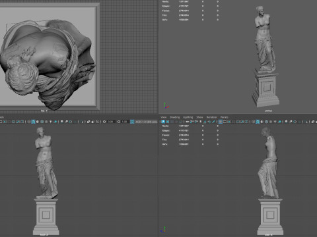The width and height of the screenshot is (317, 237).
Task: Click Use All Lights in front panel
Action: coord(50,122)
